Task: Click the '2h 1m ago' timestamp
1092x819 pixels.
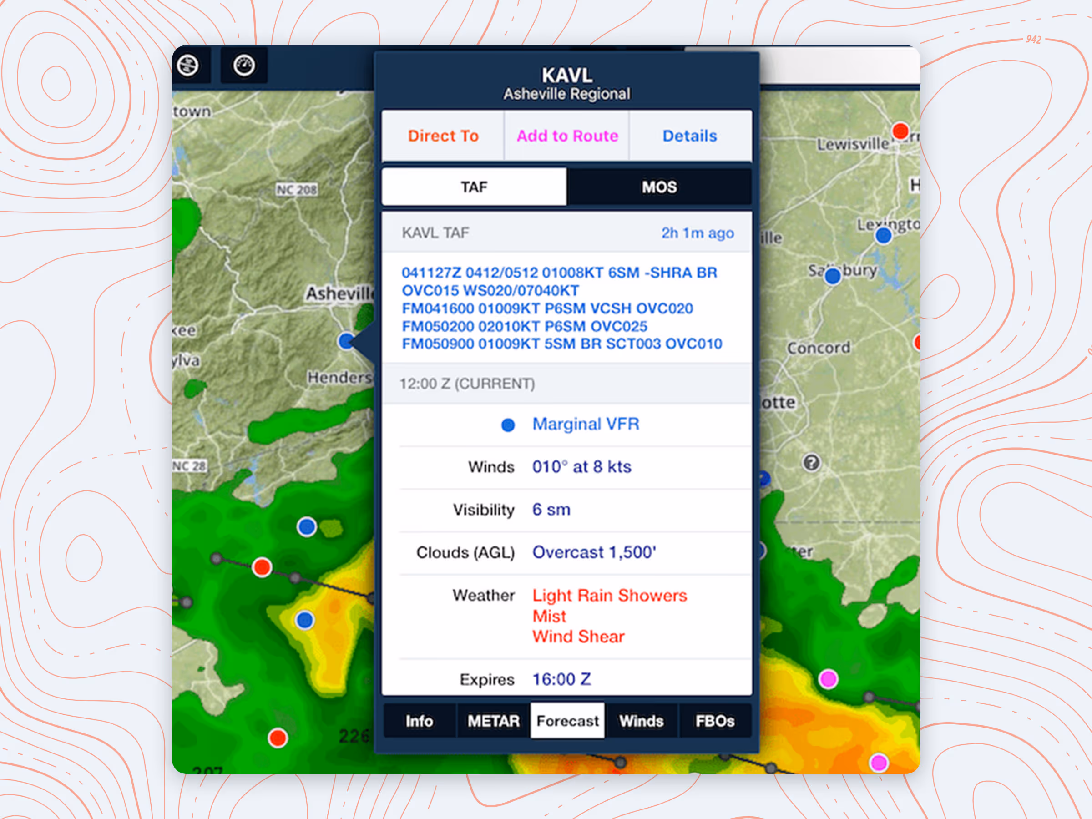Action: click(x=697, y=233)
